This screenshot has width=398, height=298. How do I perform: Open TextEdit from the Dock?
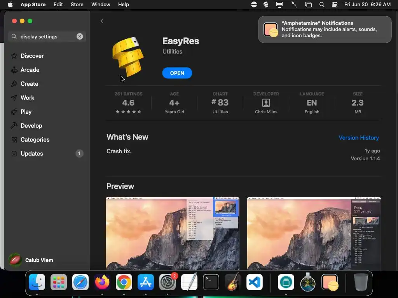coord(189,282)
